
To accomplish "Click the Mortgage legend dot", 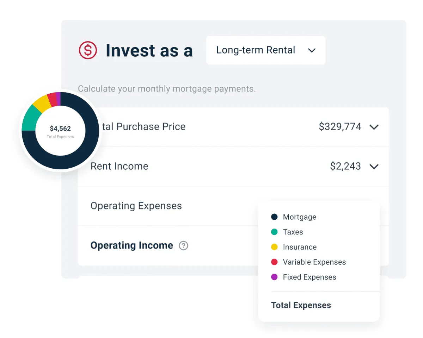I will point(274,217).
